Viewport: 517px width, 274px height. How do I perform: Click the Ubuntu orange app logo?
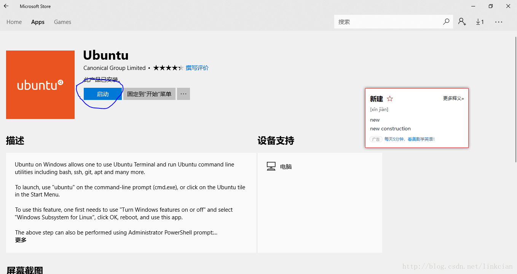coord(40,85)
